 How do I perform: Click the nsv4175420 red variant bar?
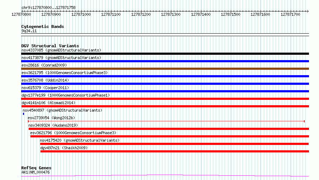pos(174,144)
